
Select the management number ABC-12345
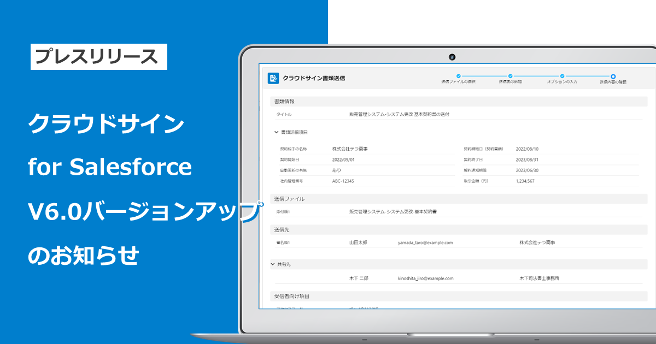tap(343, 181)
